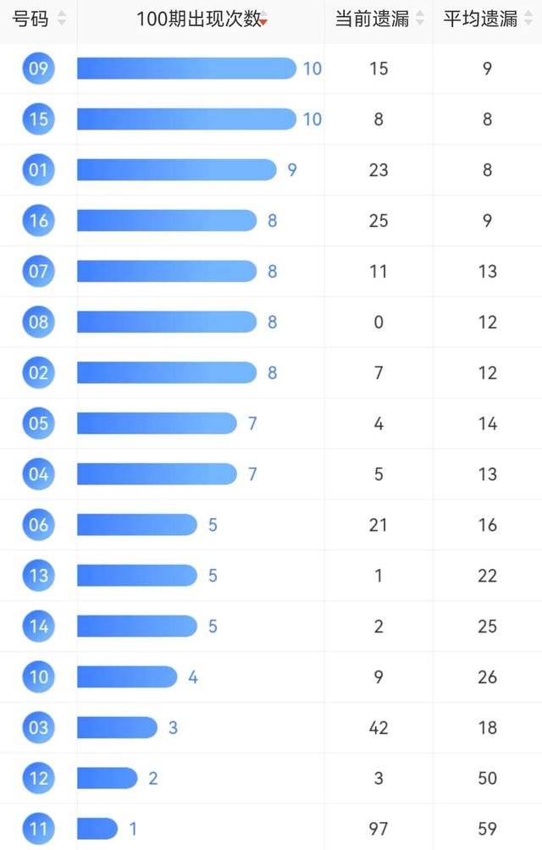The height and width of the screenshot is (850, 542).
Task: Toggle sort on 当前遗漏 column
Action: click(x=420, y=19)
